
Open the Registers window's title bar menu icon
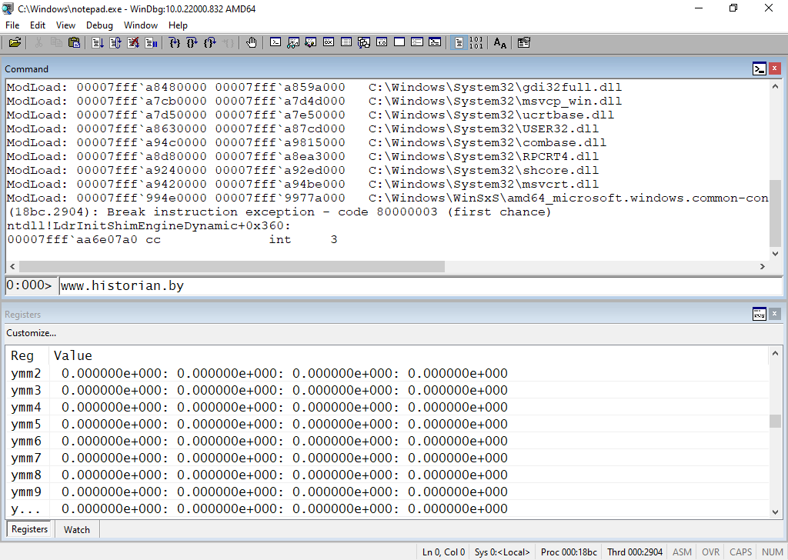coord(760,314)
